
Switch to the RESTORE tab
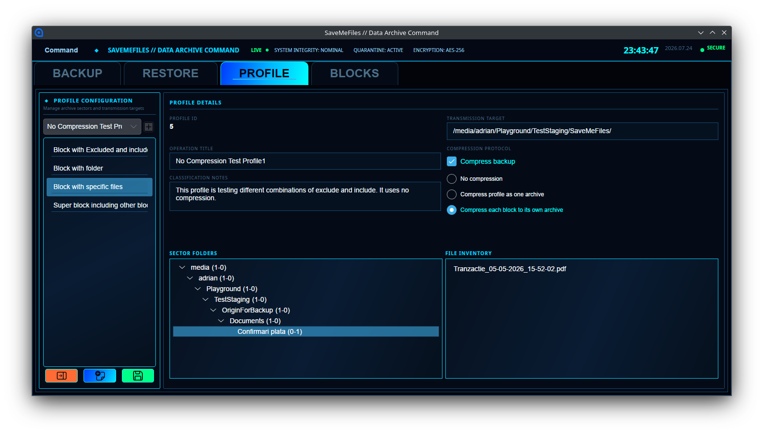(170, 73)
